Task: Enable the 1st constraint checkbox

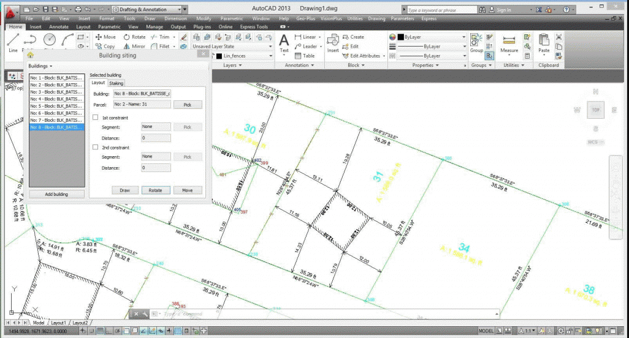Action: point(96,118)
